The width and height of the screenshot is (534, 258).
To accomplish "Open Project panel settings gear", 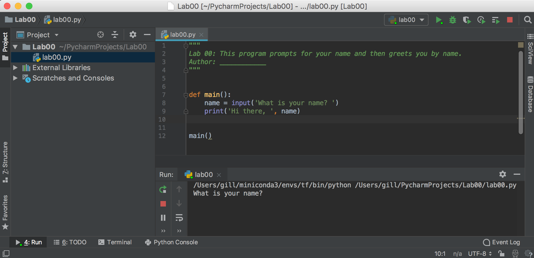I will pyautogui.click(x=133, y=35).
